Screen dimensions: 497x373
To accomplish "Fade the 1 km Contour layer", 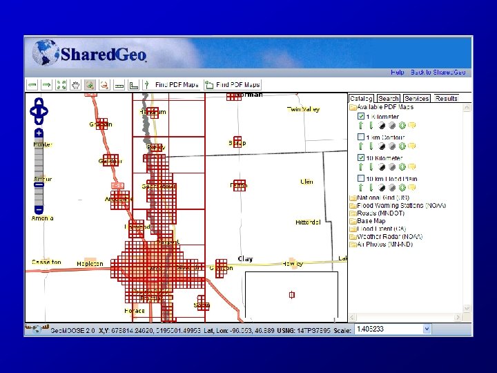I will click(x=382, y=146).
